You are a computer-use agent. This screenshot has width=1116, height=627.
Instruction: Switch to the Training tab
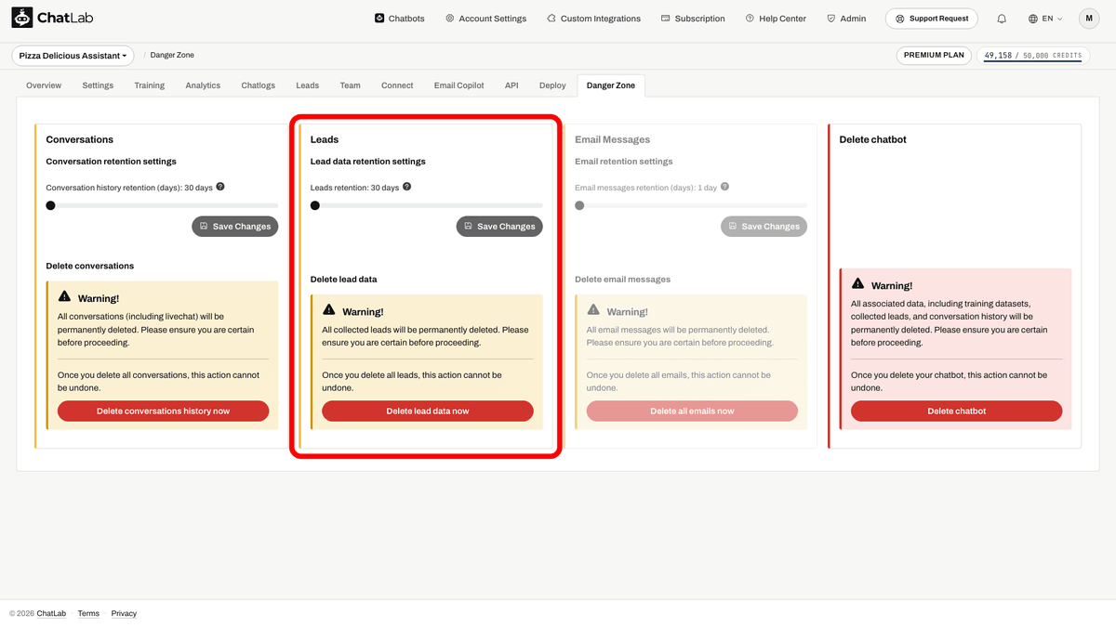pyautogui.click(x=149, y=85)
